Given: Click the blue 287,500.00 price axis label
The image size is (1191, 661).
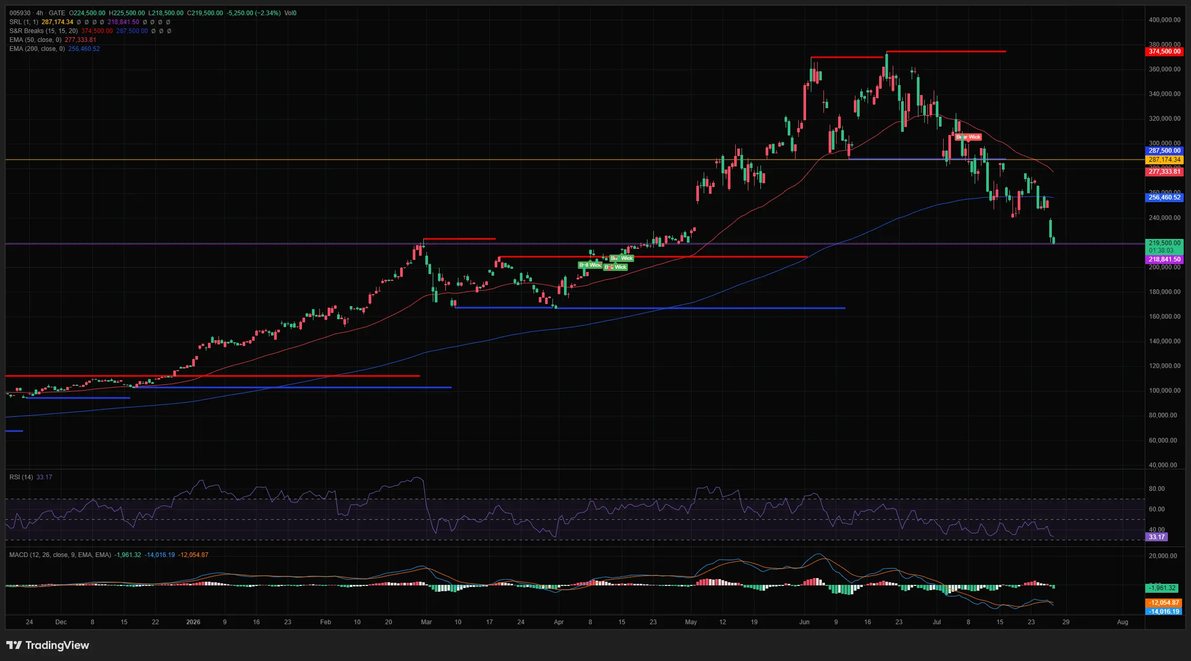Looking at the screenshot, I should (x=1164, y=151).
